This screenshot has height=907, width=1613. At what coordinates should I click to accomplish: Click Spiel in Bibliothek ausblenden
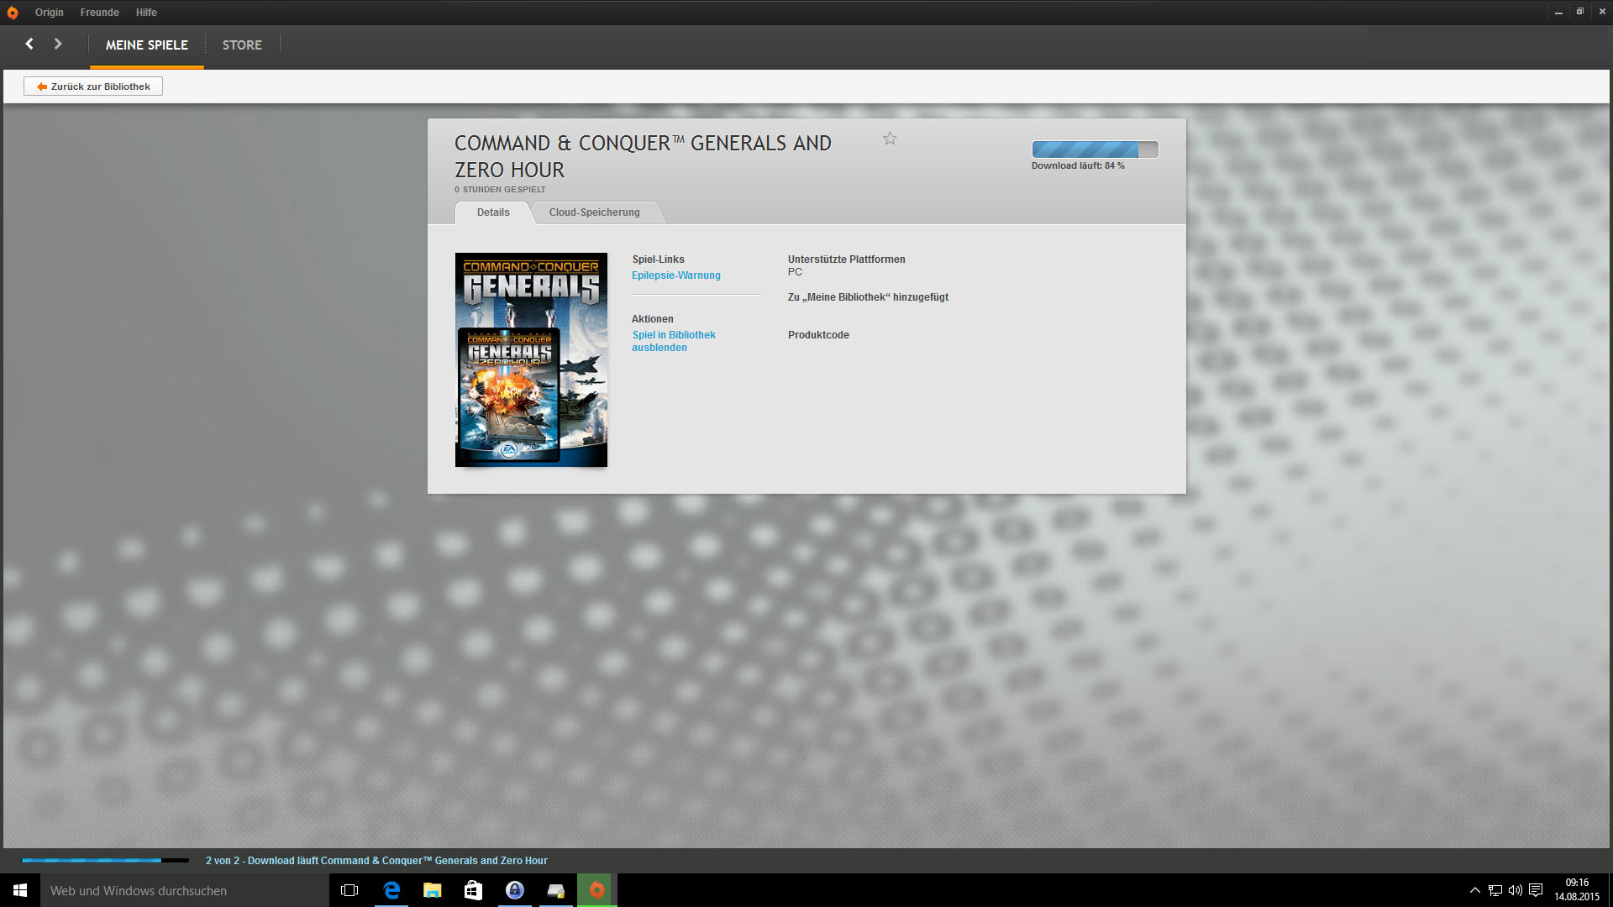tap(673, 341)
